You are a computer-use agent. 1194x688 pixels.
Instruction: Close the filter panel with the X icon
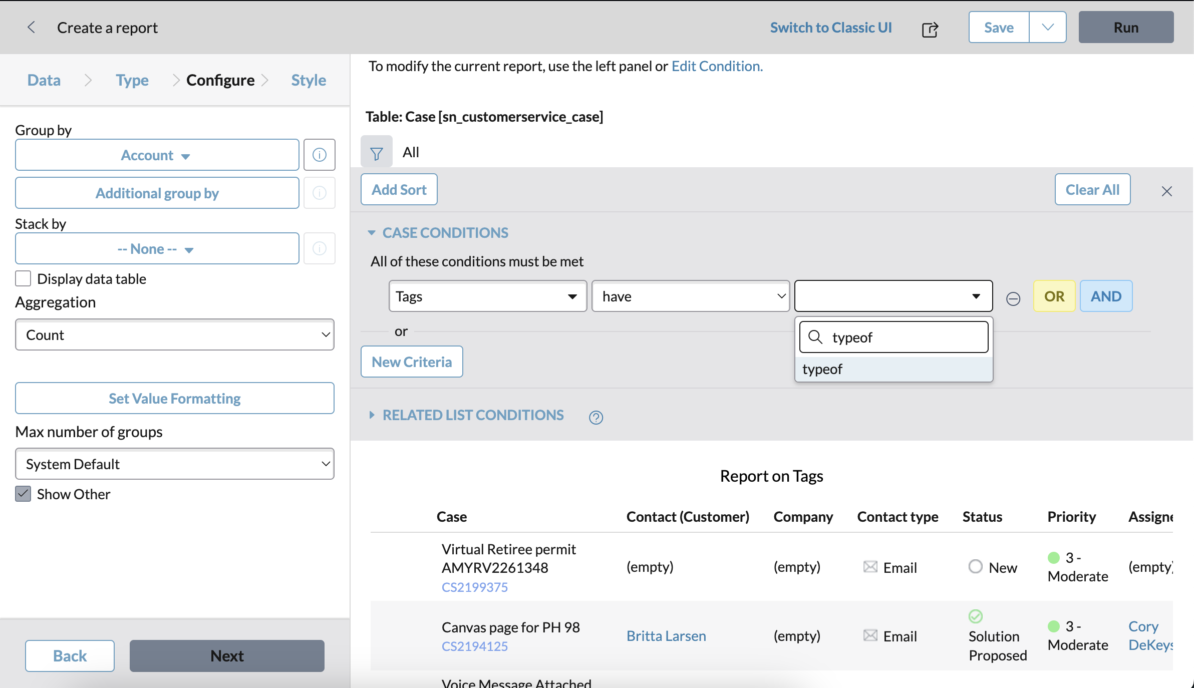[x=1167, y=191]
